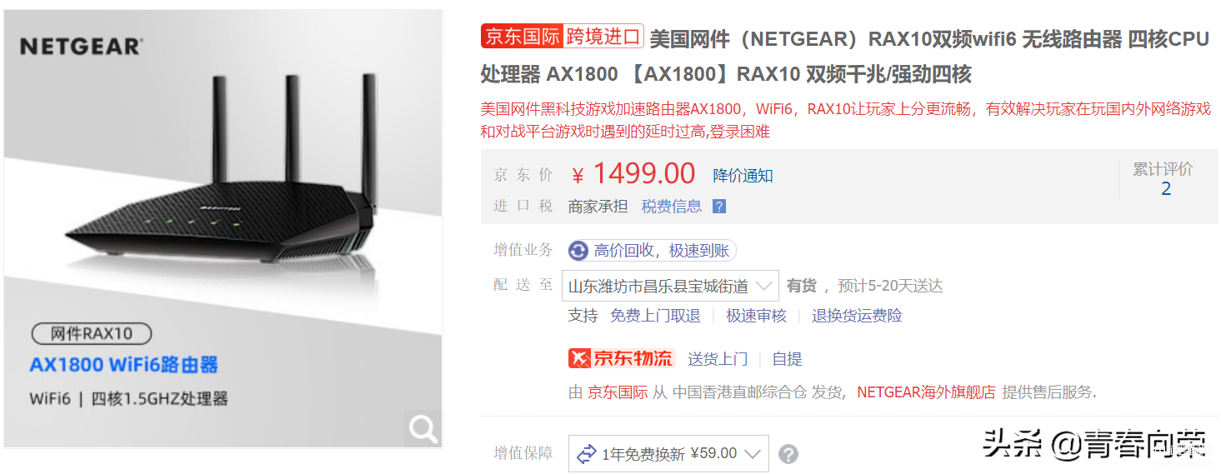The width and height of the screenshot is (1221, 474).
Task: Open the delivery address dropdown 山东潍坊市
Action: tap(670, 286)
